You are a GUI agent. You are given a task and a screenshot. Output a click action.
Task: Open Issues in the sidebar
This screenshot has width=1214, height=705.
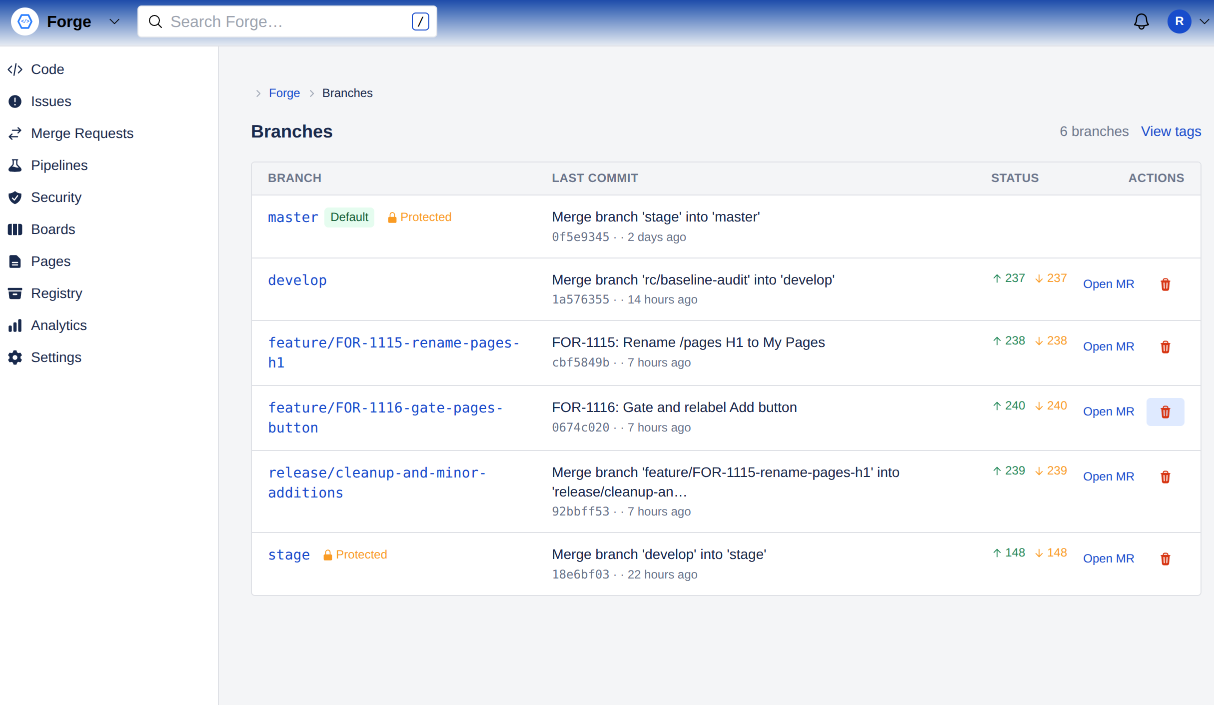click(51, 101)
